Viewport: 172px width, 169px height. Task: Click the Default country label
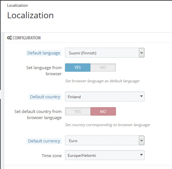pos(45,97)
